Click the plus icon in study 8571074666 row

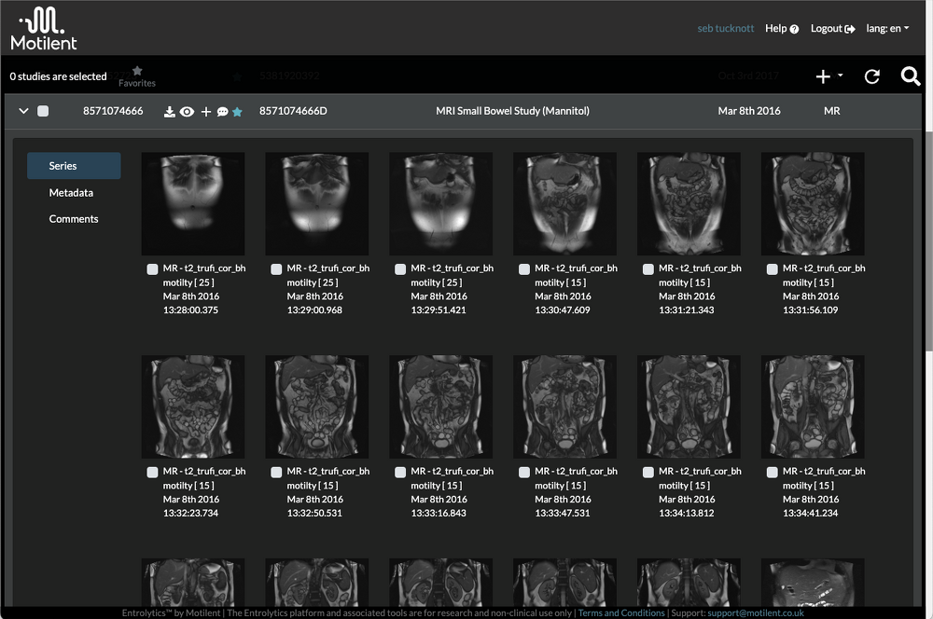click(206, 112)
